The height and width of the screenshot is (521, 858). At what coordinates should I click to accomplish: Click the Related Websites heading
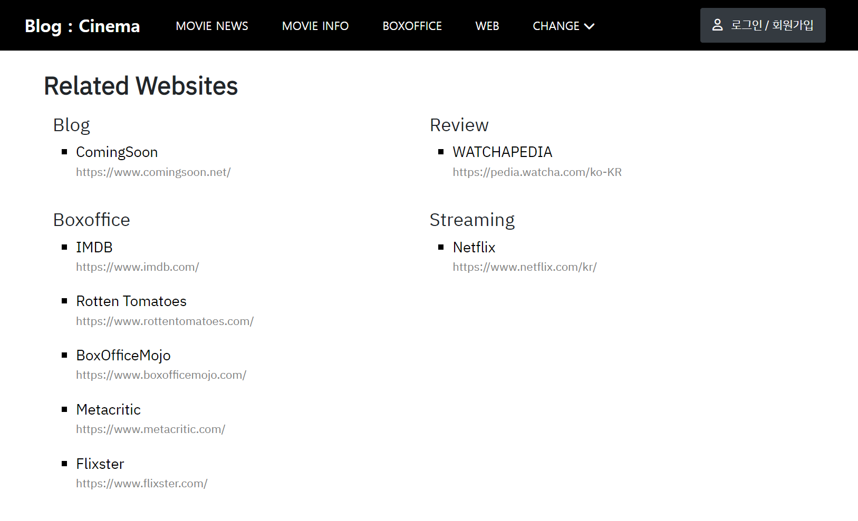pos(141,86)
